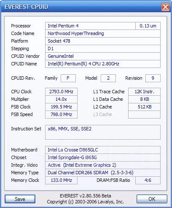
Task: Select the FSB Clock 199.5 MHz value
Action: pos(61,107)
